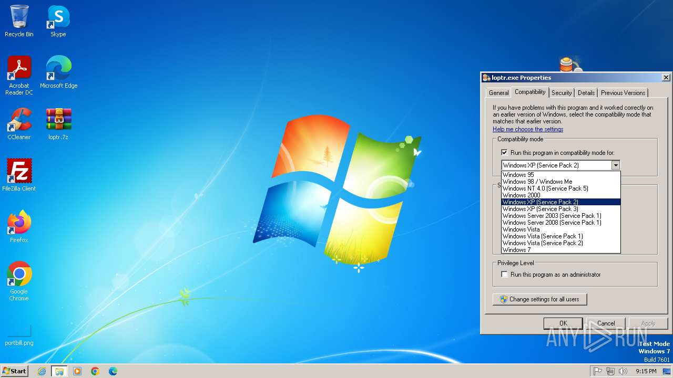Click the network tray icon

610,371
